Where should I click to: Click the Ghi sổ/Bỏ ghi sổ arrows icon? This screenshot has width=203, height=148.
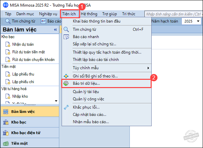click(x=66, y=76)
